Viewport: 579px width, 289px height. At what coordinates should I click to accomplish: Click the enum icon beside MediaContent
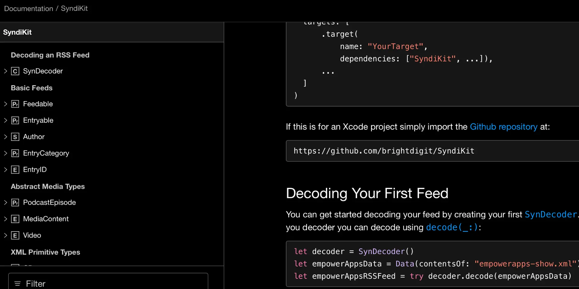coord(15,219)
